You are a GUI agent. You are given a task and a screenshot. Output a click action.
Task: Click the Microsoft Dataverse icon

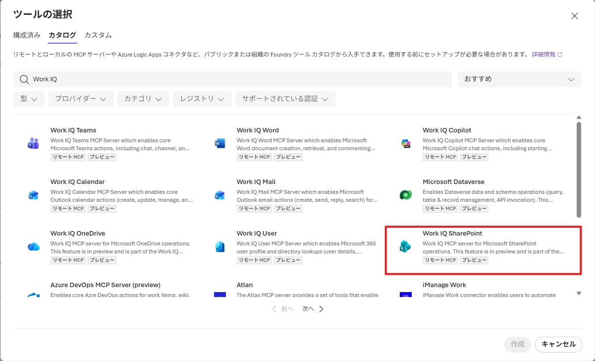pos(405,195)
